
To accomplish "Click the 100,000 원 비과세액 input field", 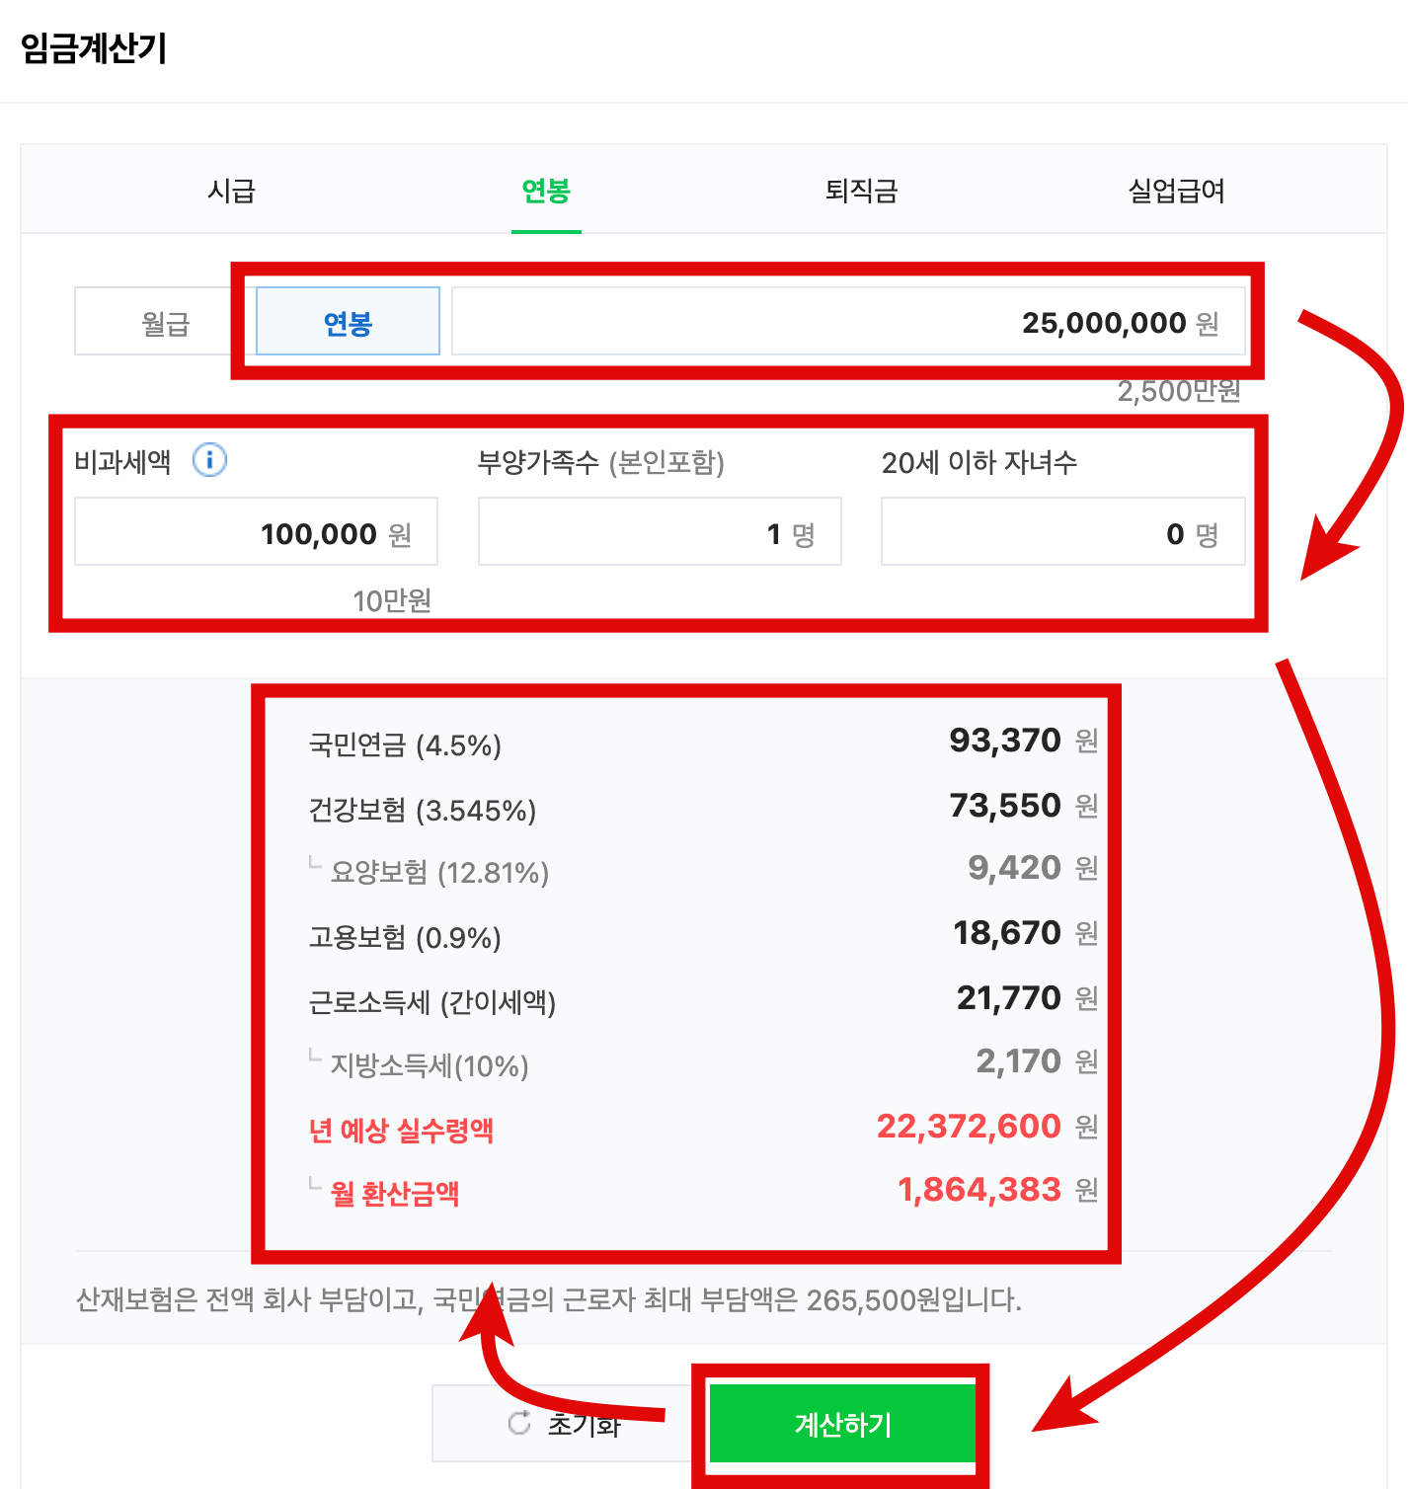I will (x=256, y=531).
